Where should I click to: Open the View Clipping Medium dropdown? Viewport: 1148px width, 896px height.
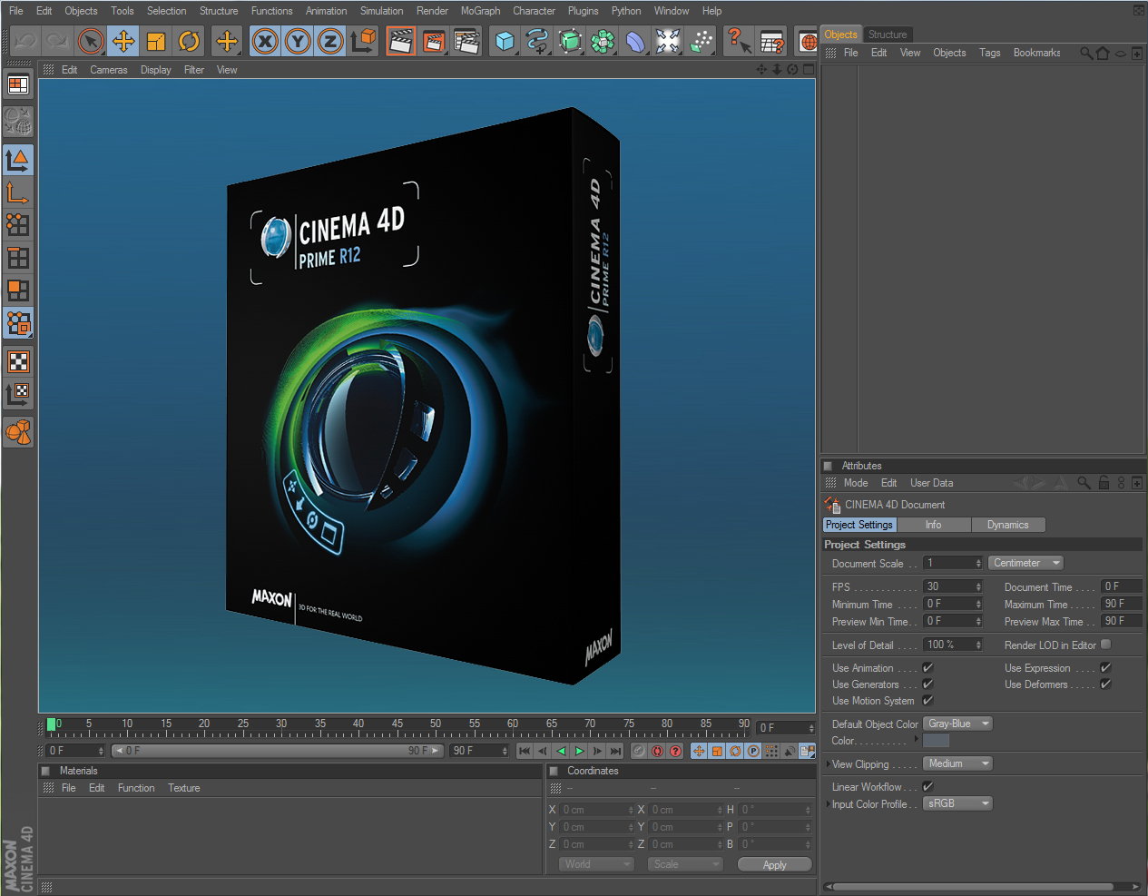[957, 763]
